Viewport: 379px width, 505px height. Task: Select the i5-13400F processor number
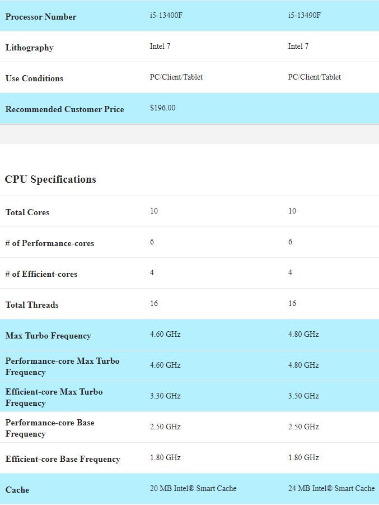pyautogui.click(x=166, y=16)
